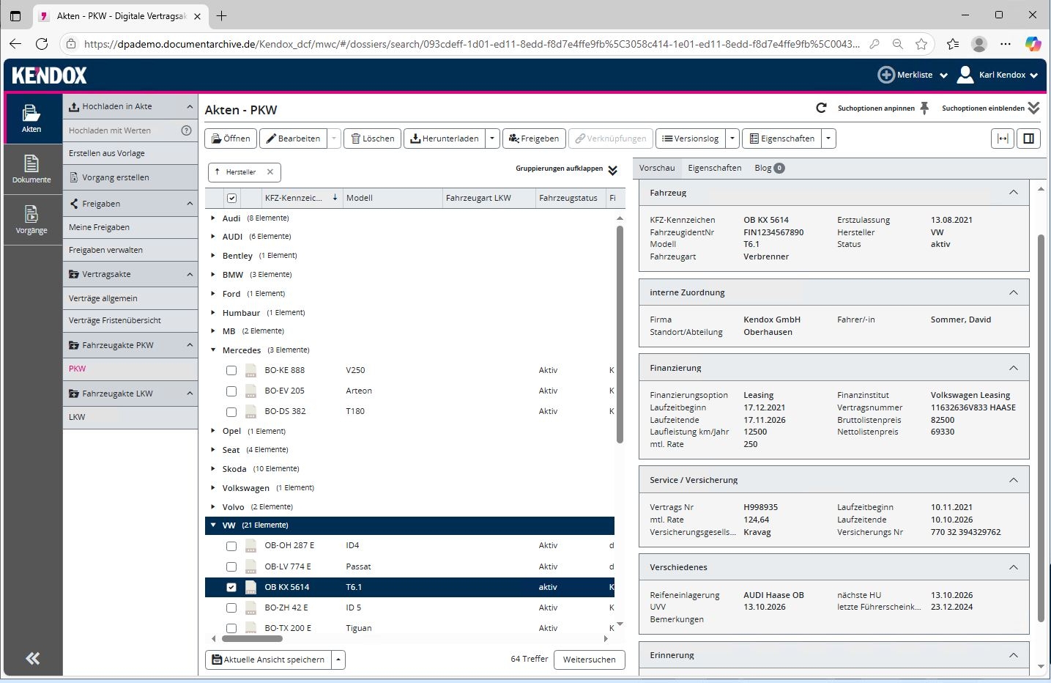Screen dimensions: 1051x683
Task: Select LKW under Fahrzeugakte LKW
Action: click(x=130, y=417)
